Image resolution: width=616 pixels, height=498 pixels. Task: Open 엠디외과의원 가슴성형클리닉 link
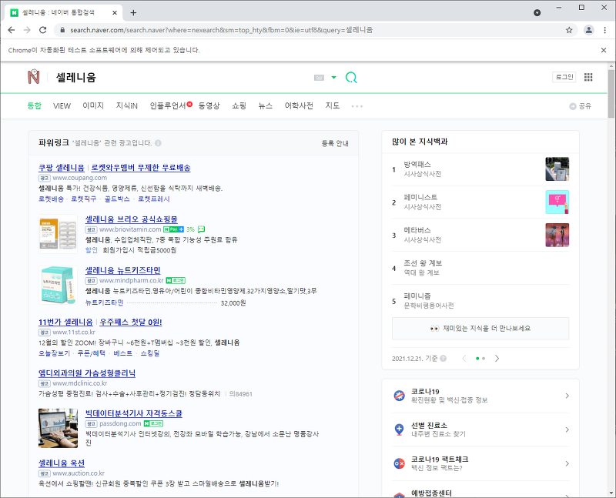(87, 373)
